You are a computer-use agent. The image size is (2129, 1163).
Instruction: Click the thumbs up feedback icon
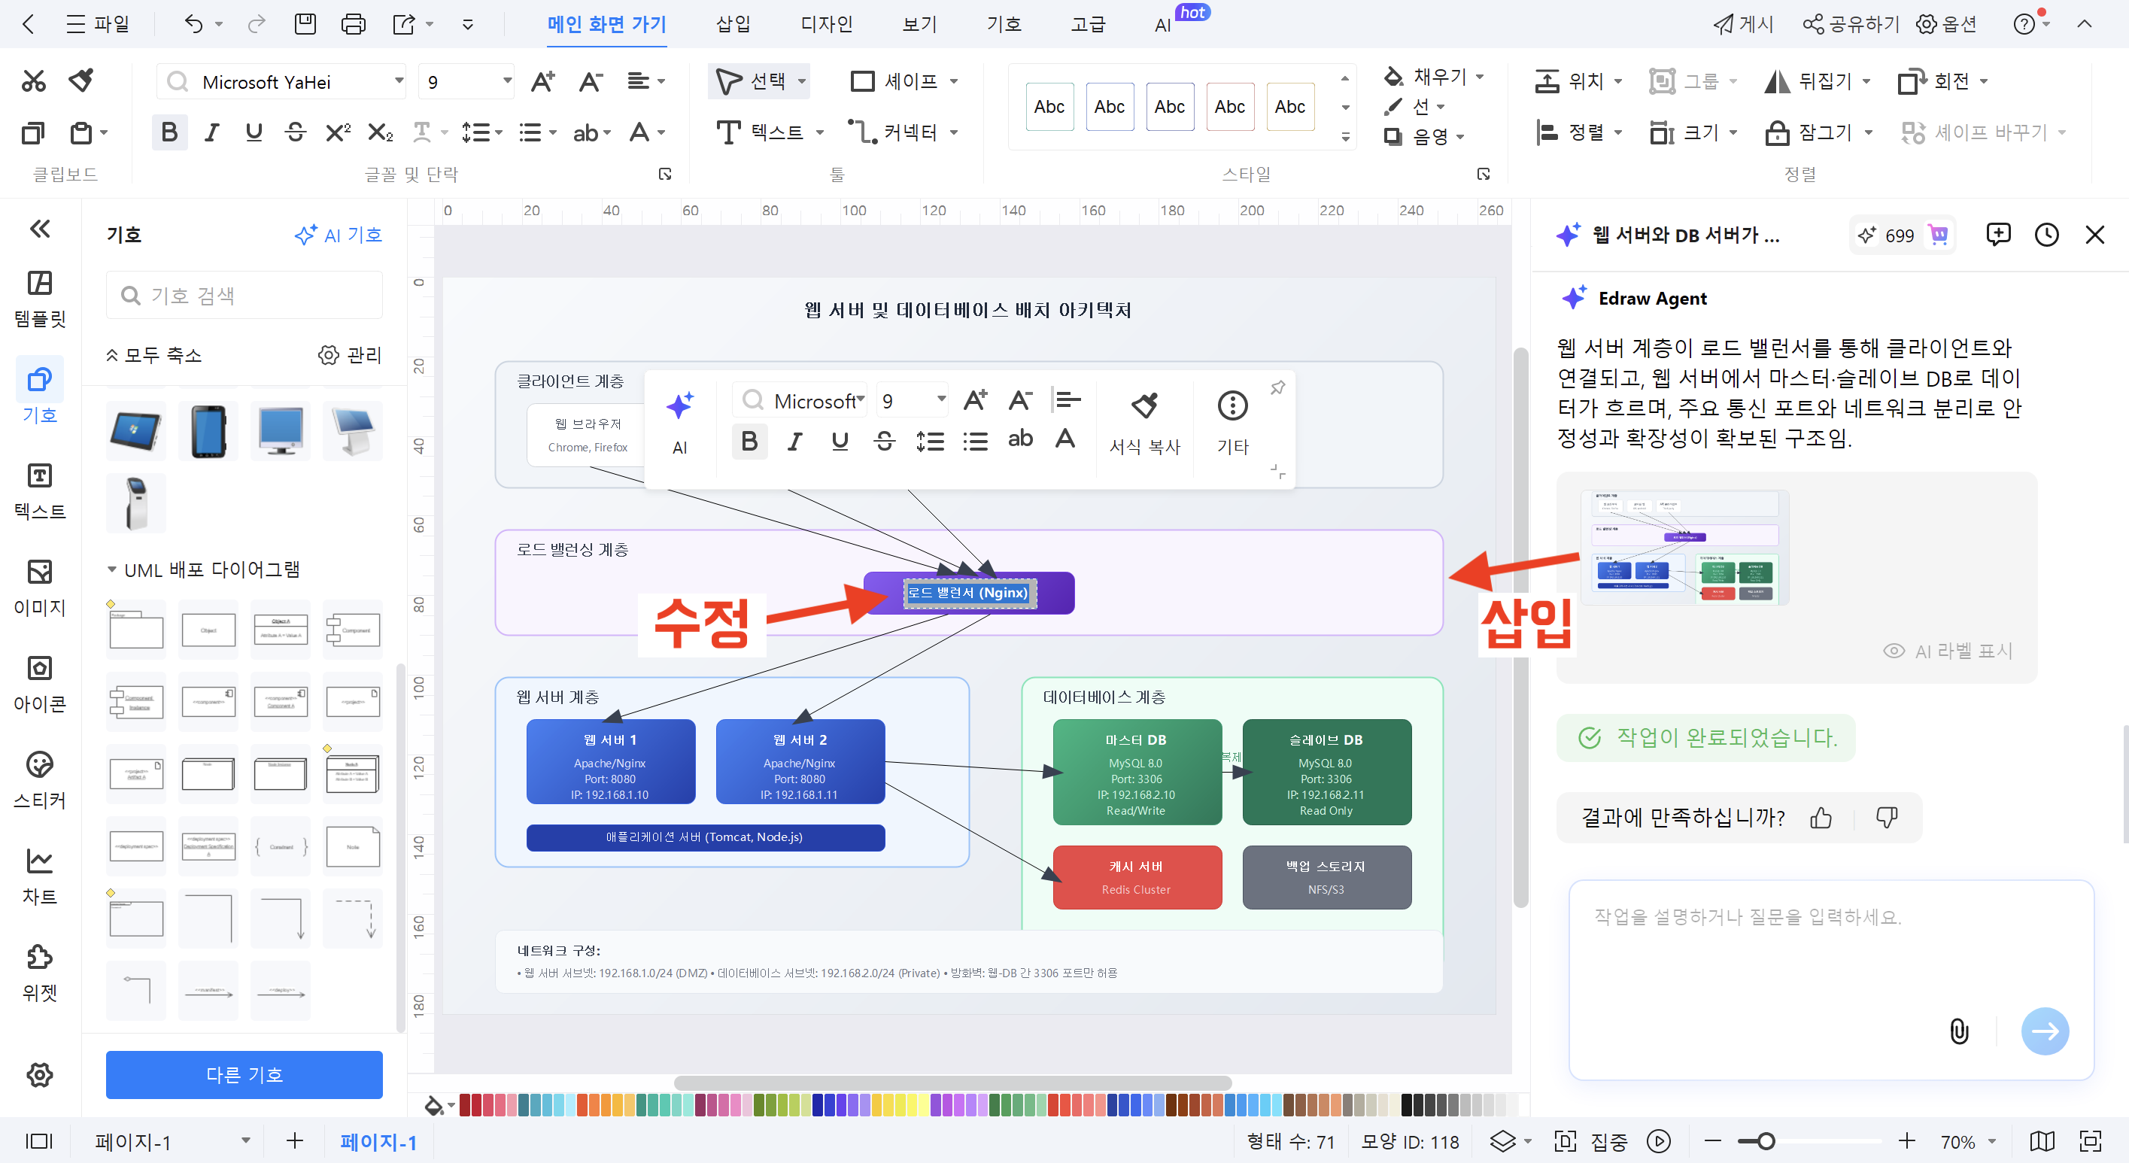coord(1821,818)
